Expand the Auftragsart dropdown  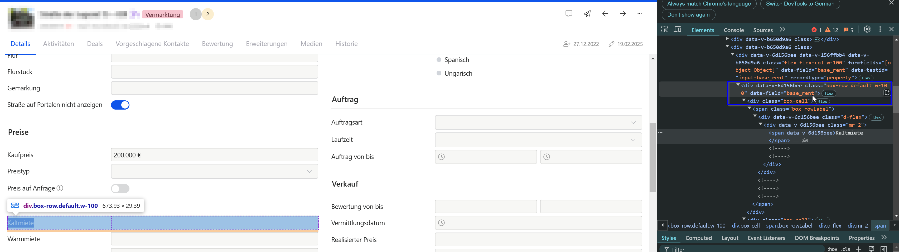[x=538, y=122]
